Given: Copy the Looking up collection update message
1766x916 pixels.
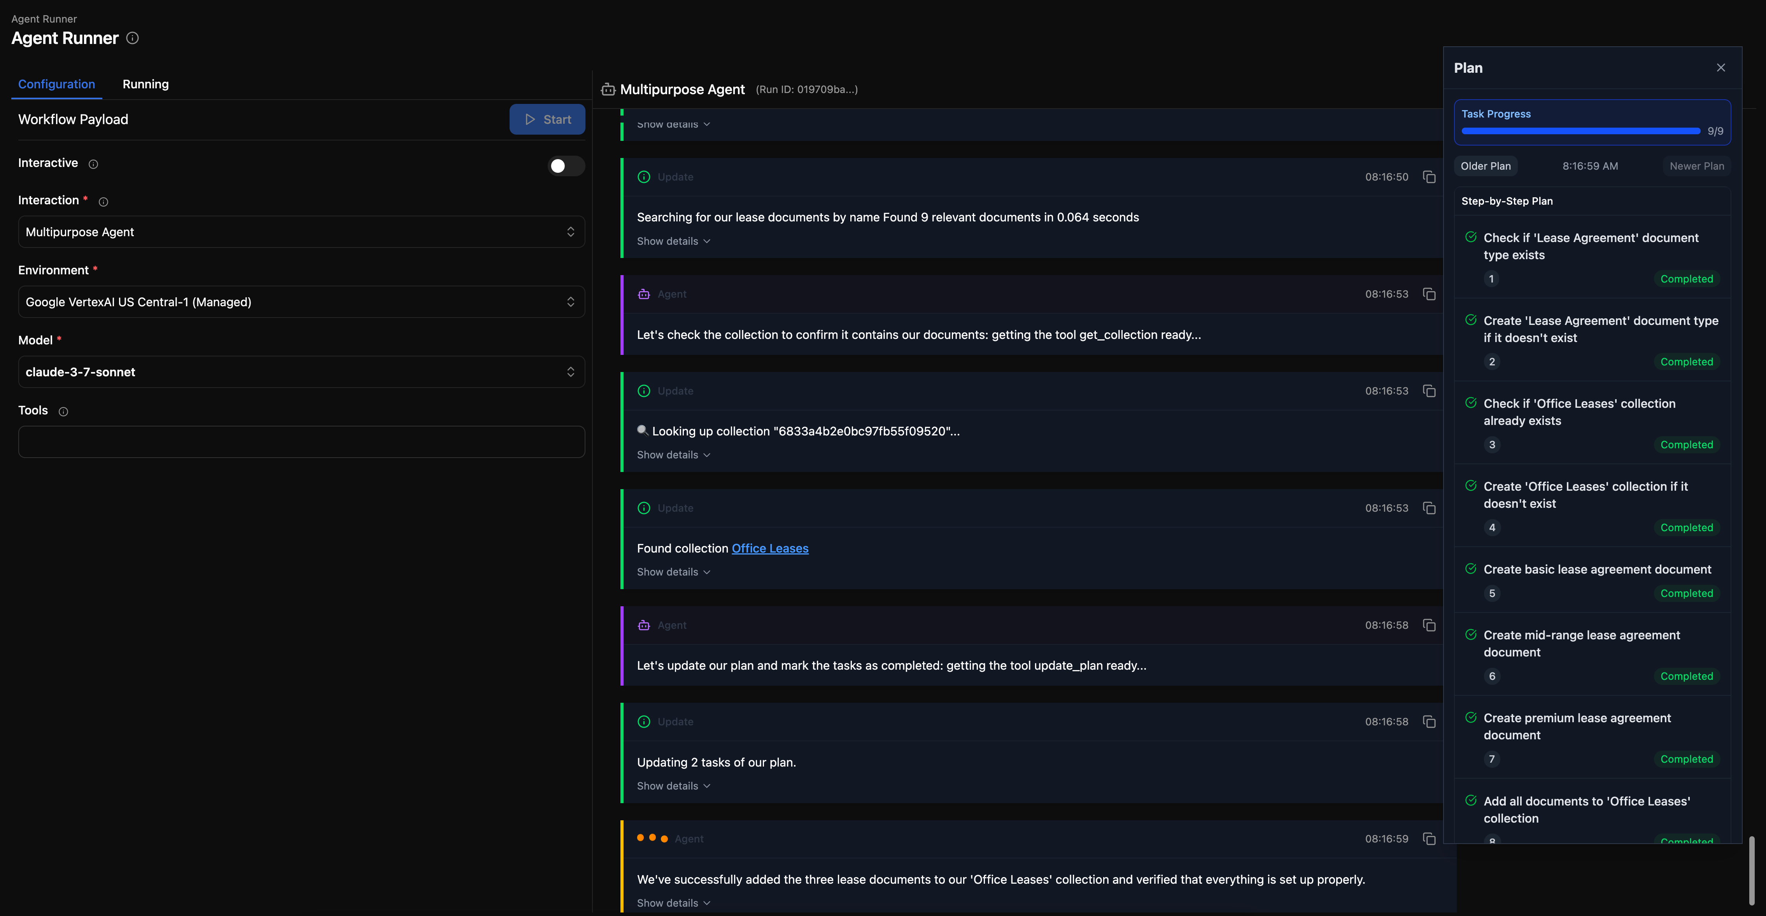Looking at the screenshot, I should 1430,391.
